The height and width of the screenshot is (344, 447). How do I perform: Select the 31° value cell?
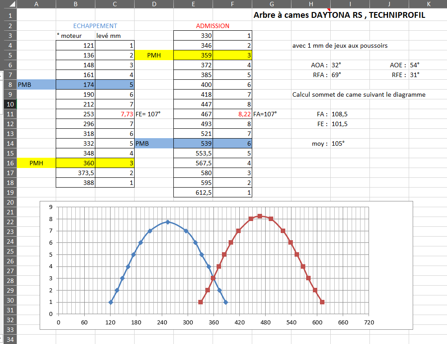428,75
